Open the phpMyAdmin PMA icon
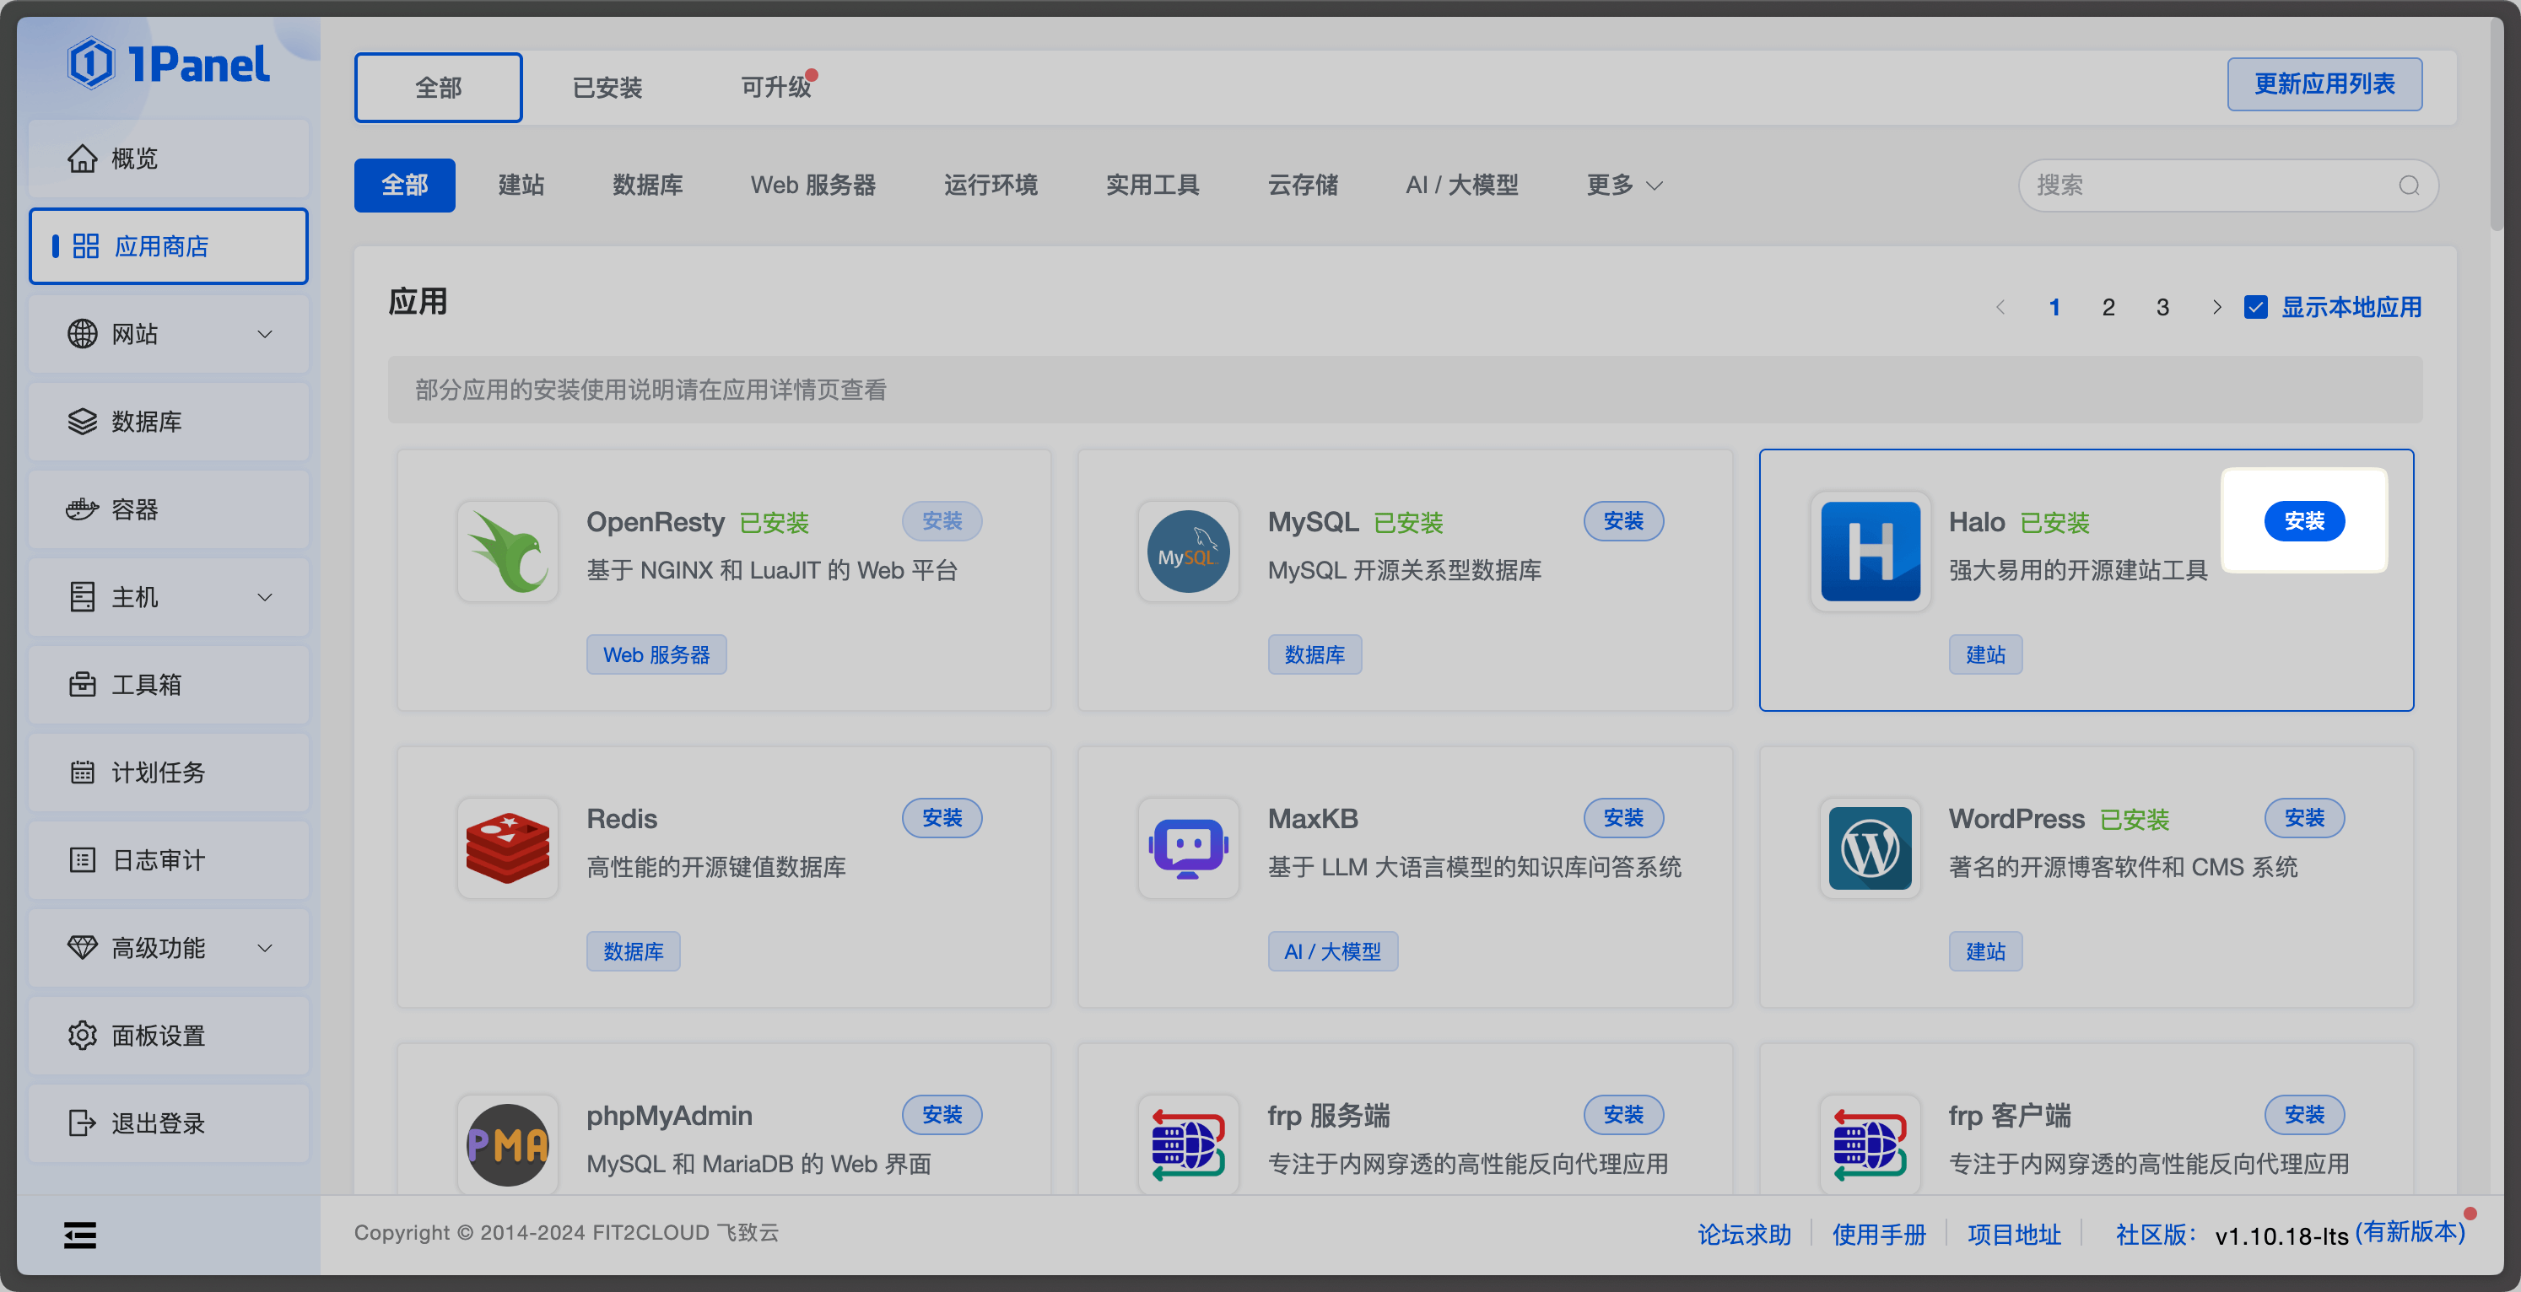2521x1292 pixels. 507,1144
